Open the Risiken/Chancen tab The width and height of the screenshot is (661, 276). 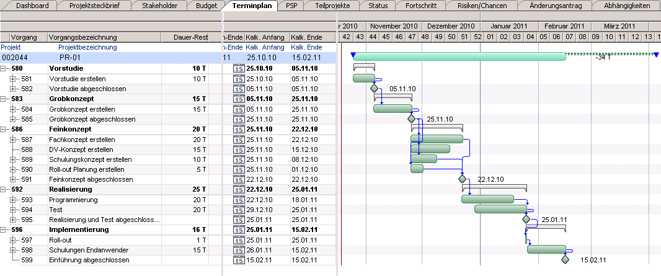tap(482, 6)
